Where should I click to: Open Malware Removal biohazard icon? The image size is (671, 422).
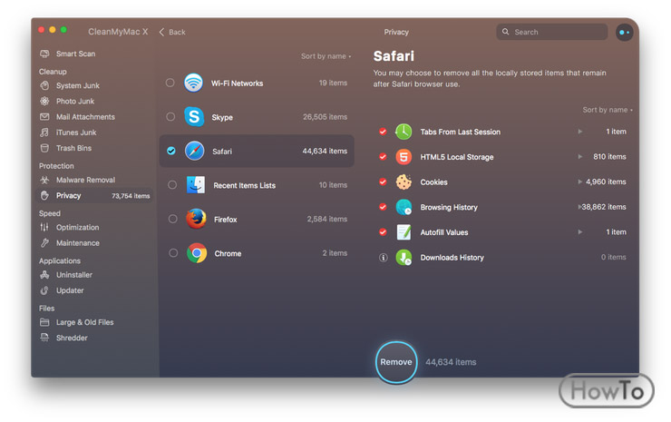pos(44,180)
